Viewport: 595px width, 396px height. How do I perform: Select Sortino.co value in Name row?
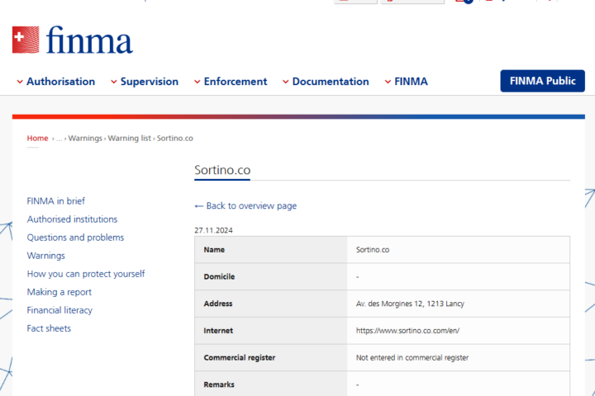pos(373,250)
